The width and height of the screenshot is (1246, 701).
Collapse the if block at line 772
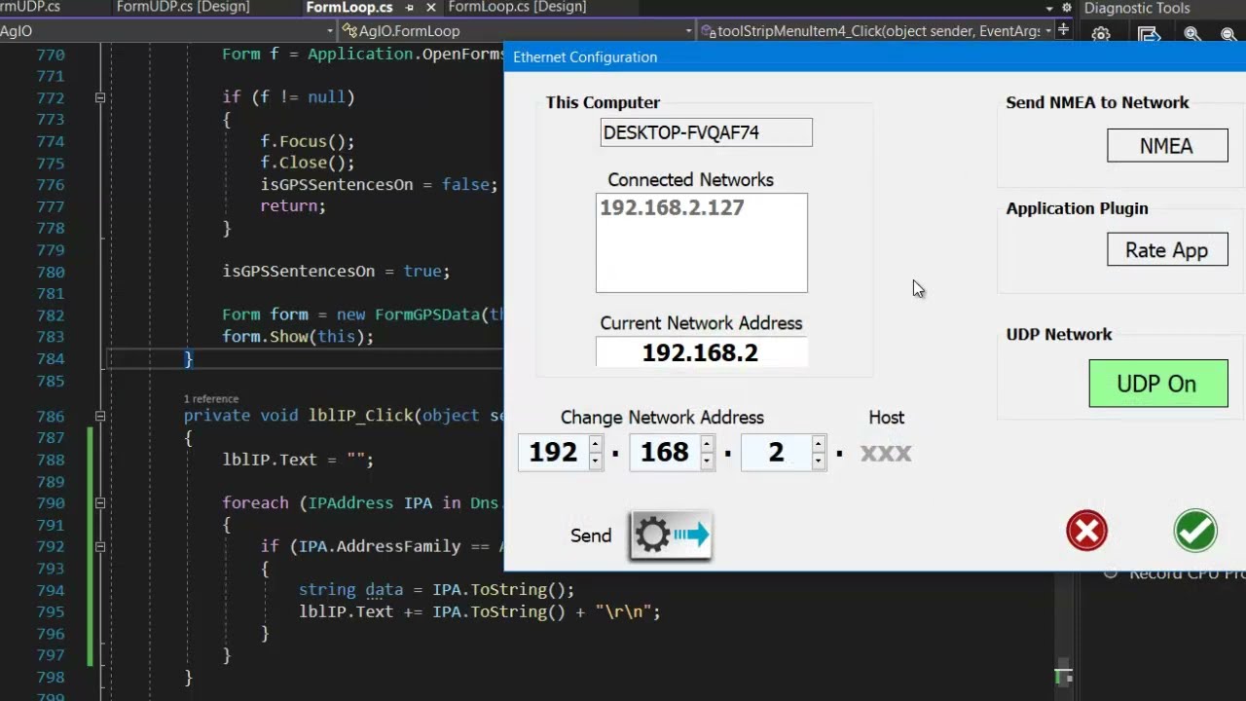(99, 97)
